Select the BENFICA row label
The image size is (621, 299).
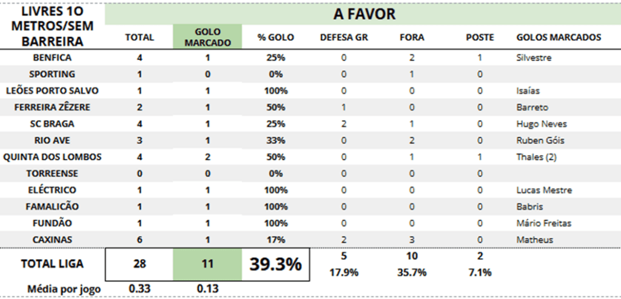52,58
